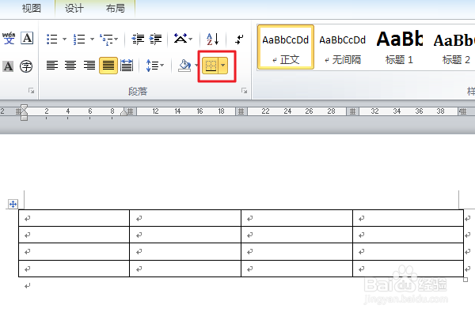Screen dimensions: 475x316
Task: Apply bullet list formatting
Action: click(52, 39)
